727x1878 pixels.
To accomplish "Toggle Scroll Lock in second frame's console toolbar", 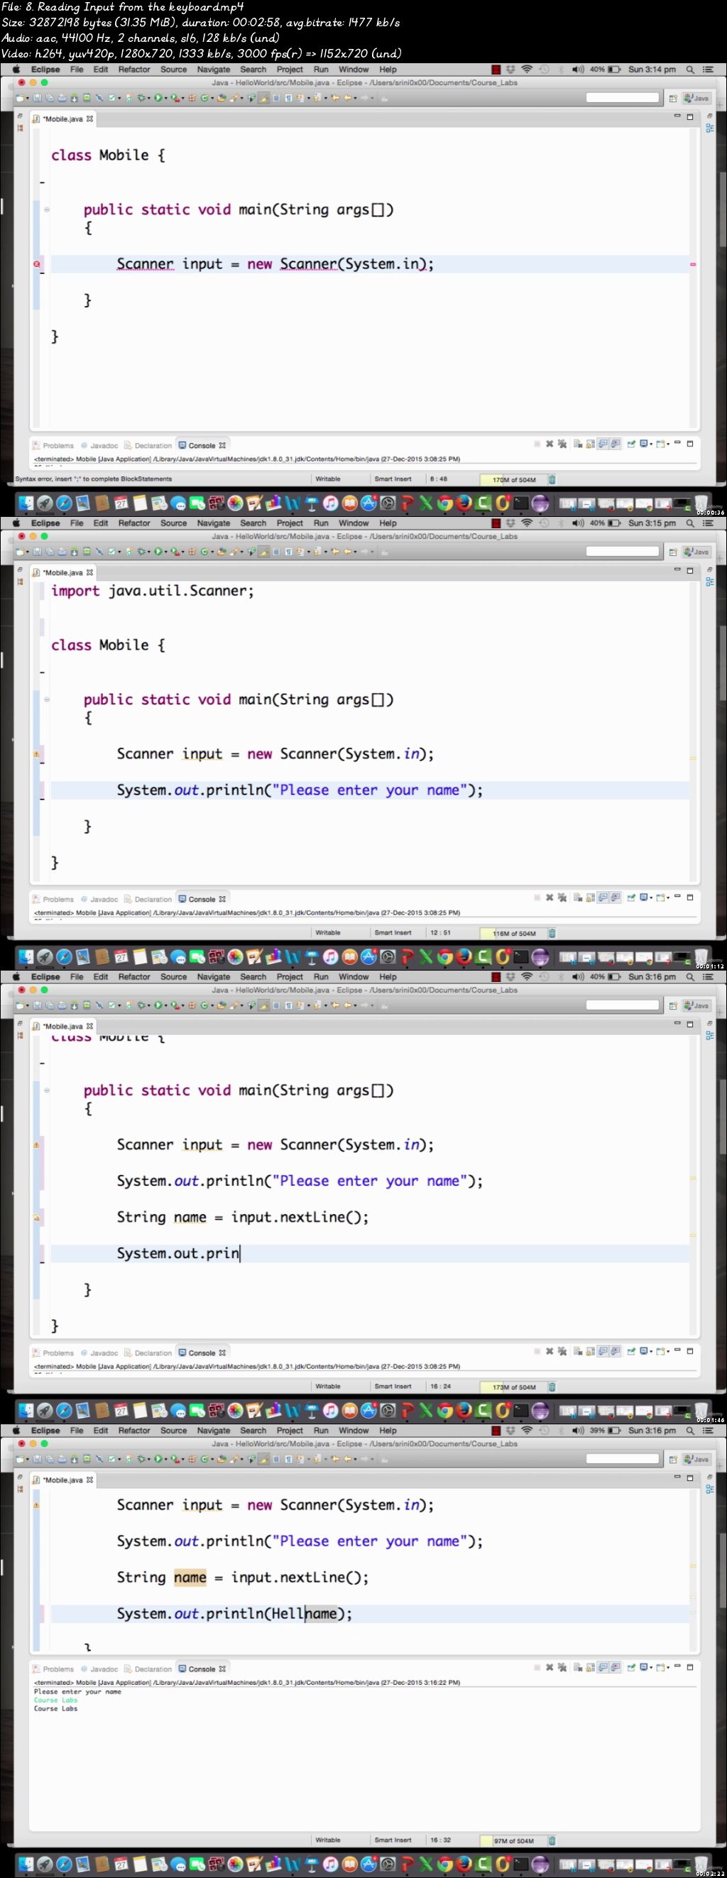I will pos(591,897).
